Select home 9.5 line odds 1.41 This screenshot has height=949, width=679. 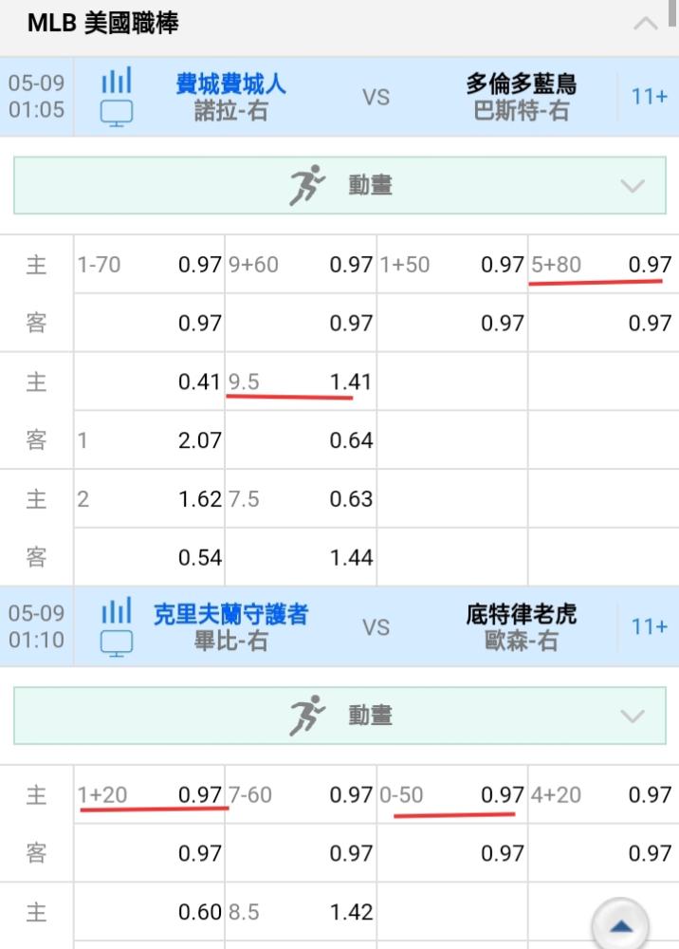(301, 381)
